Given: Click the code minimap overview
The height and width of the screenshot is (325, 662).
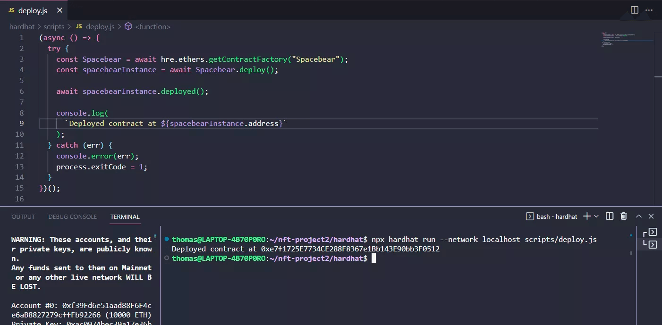Looking at the screenshot, I should pyautogui.click(x=626, y=40).
